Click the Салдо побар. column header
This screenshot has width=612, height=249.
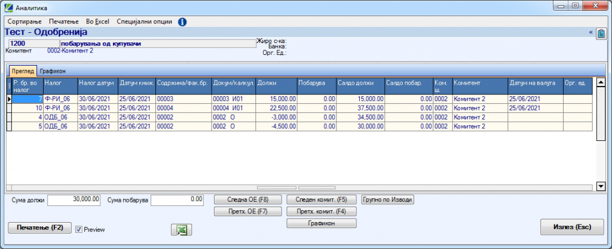tap(409, 86)
